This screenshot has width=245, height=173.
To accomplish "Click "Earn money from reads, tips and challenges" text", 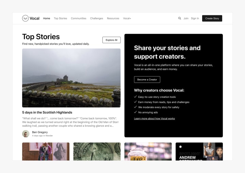I will click(164, 102).
